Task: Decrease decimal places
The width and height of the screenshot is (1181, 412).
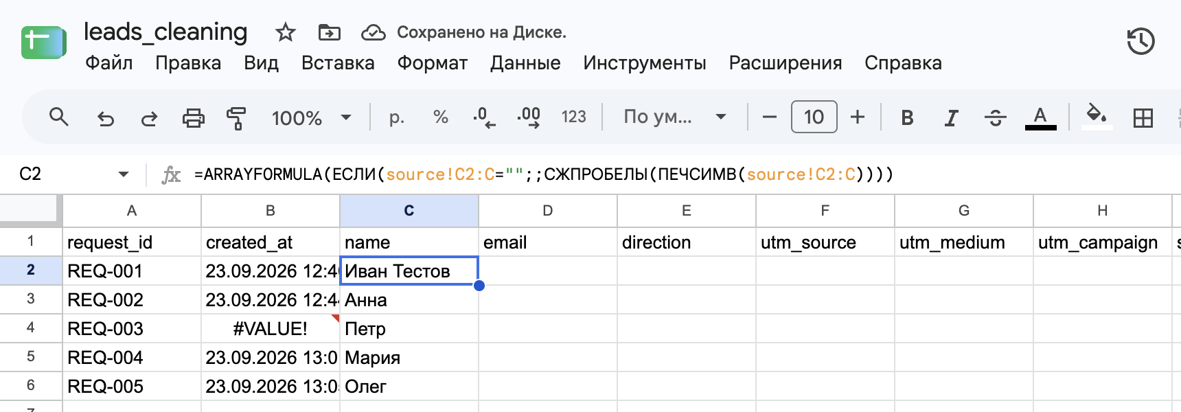Action: tap(484, 117)
